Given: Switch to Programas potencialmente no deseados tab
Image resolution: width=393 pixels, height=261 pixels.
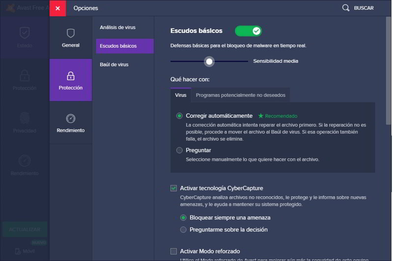Looking at the screenshot, I should (240, 95).
